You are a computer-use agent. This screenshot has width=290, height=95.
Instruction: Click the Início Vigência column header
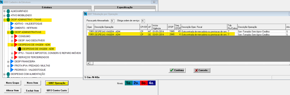tap(159, 27)
